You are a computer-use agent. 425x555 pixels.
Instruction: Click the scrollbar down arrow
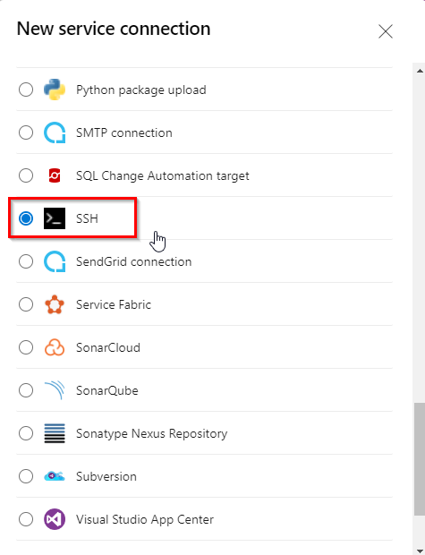(x=420, y=551)
